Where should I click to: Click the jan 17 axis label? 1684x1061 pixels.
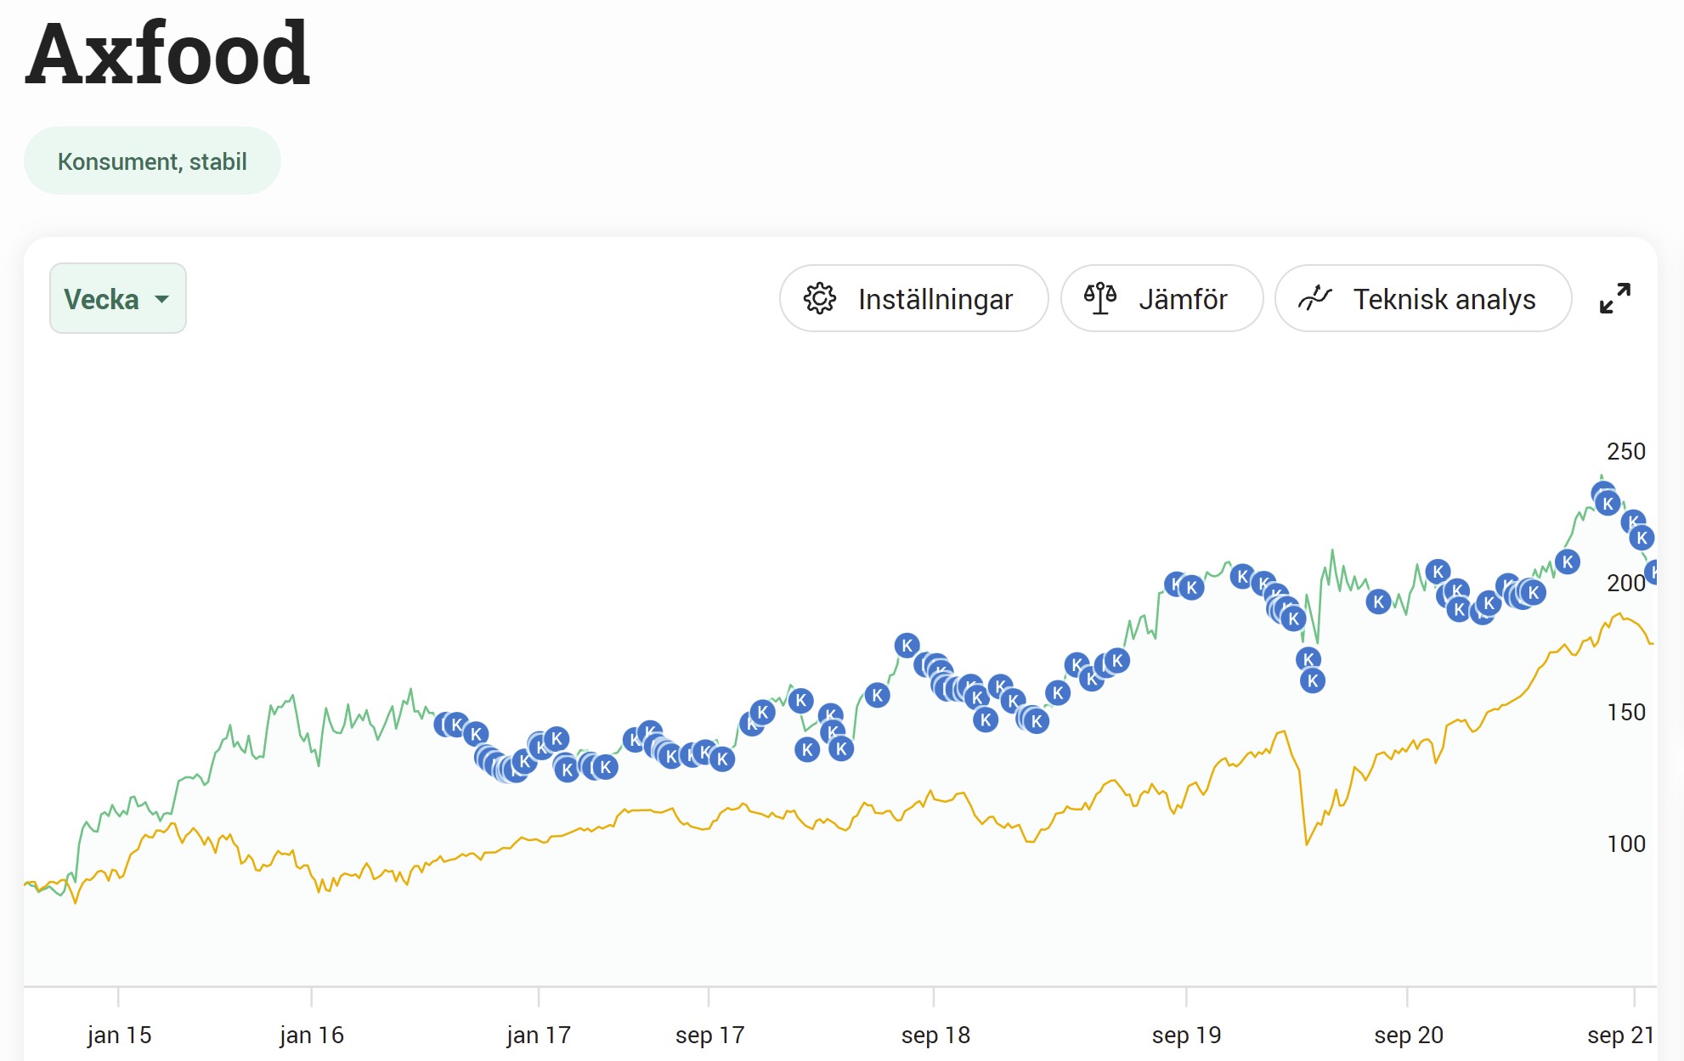click(x=539, y=1035)
